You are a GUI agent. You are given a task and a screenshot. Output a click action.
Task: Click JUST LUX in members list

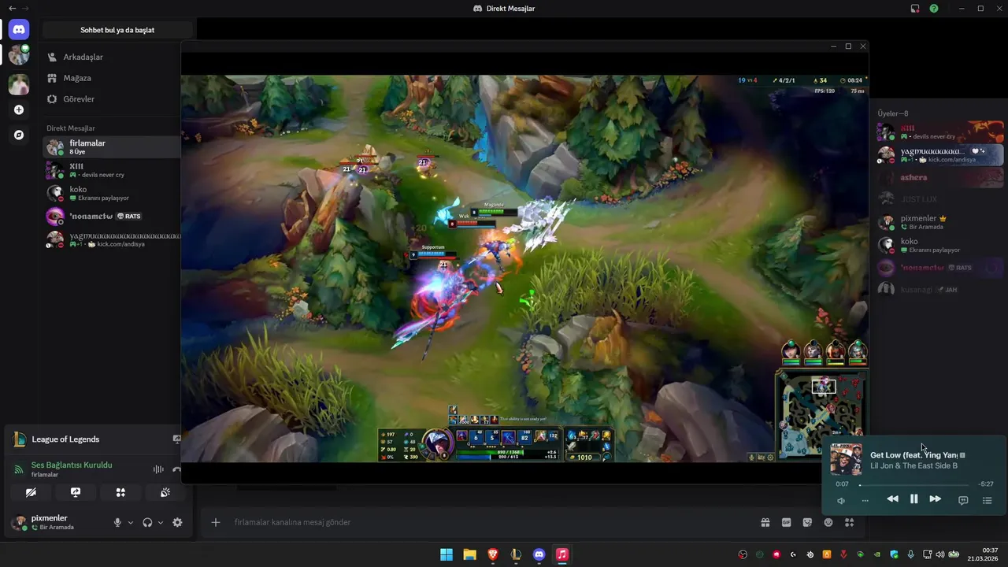[x=940, y=199]
